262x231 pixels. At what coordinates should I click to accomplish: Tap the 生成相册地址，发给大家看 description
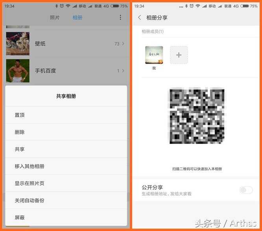166,194
